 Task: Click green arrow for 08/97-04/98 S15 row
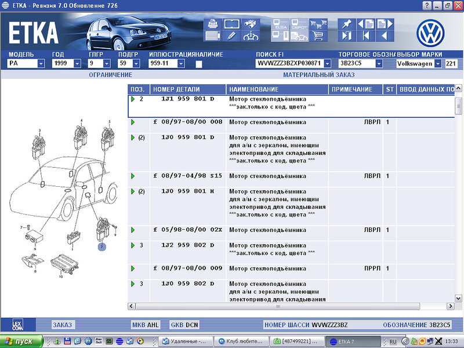tap(133, 176)
